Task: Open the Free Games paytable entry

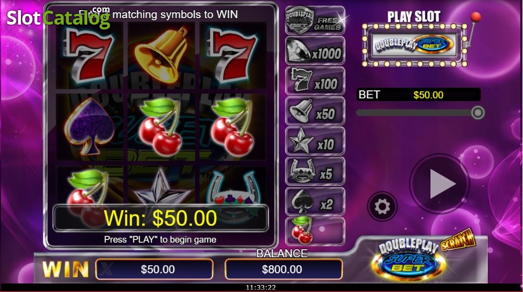Action: coord(315,20)
